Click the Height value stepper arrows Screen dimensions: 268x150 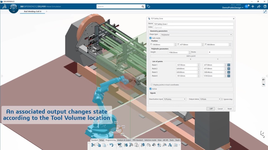tap(189, 52)
